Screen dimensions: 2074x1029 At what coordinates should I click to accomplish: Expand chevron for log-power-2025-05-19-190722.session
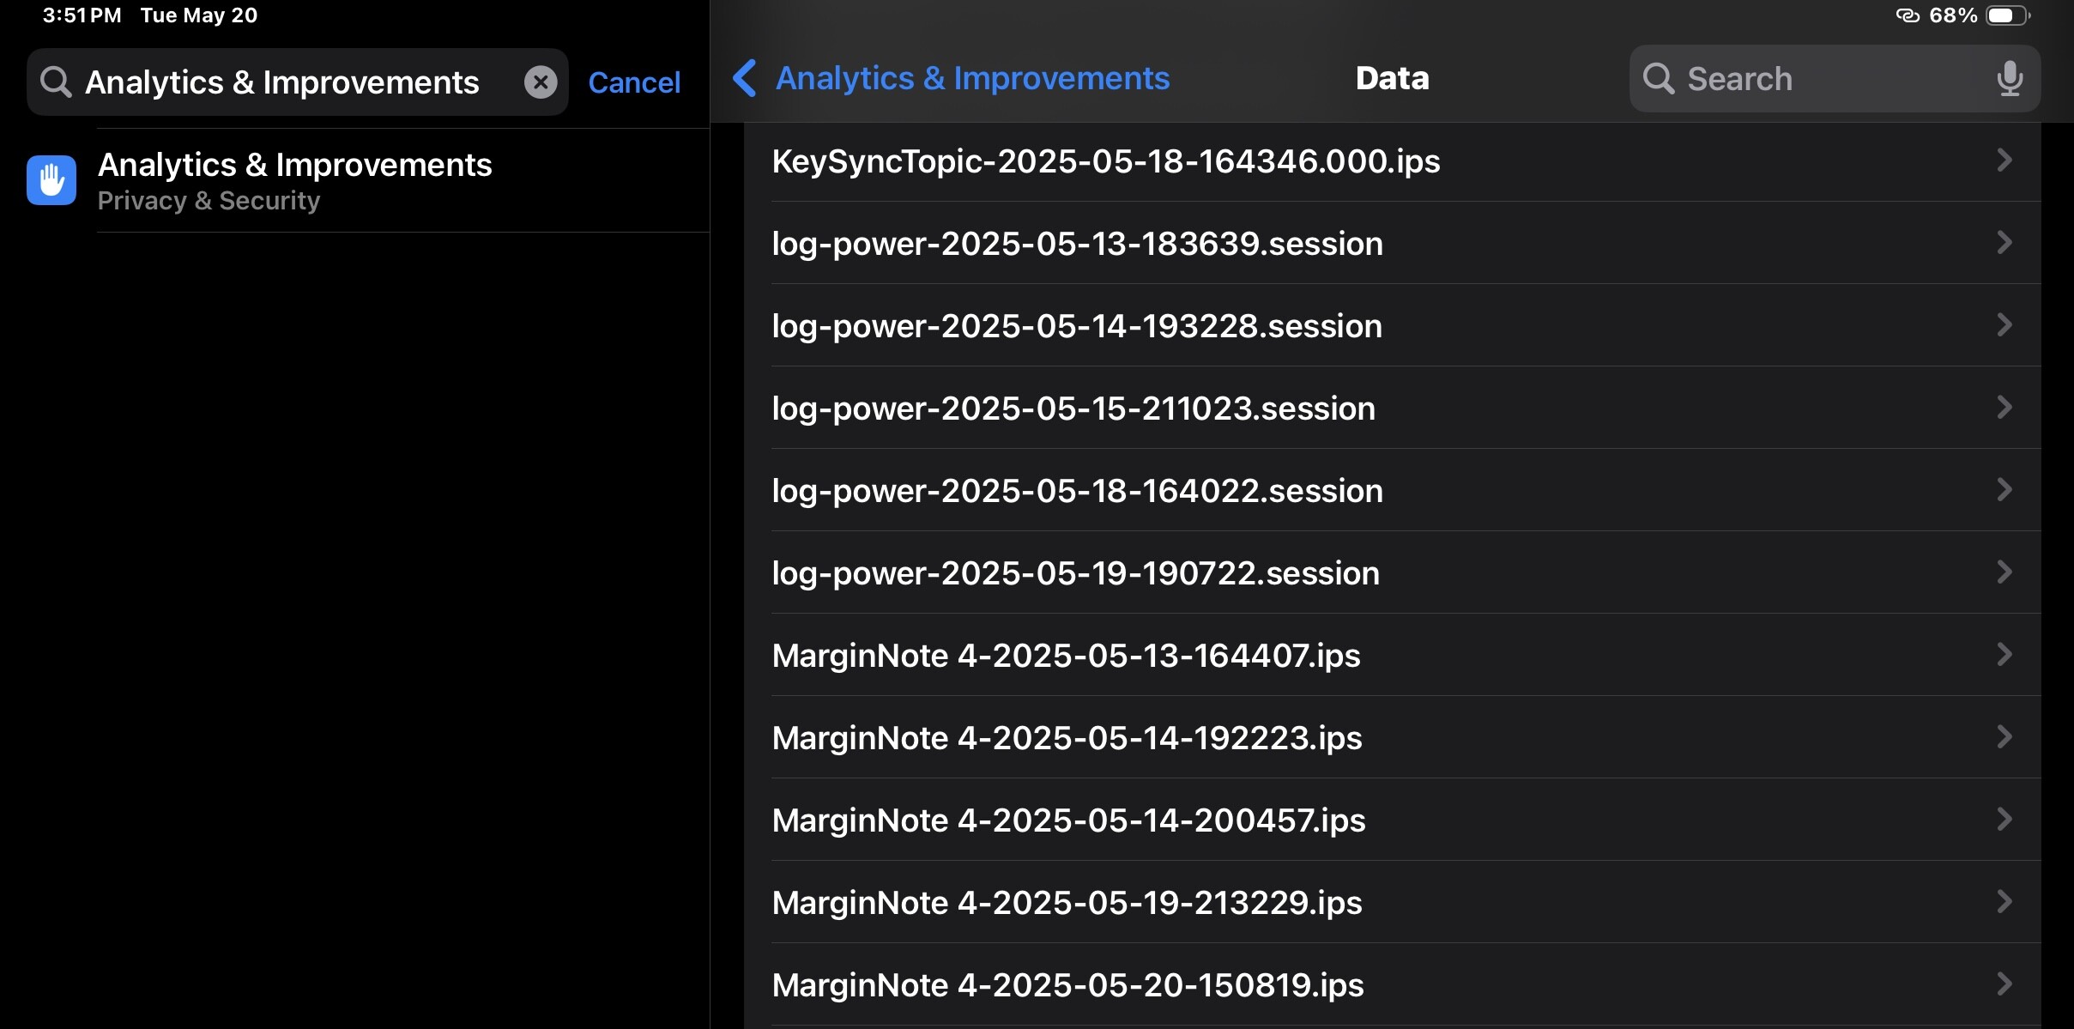tap(2004, 572)
